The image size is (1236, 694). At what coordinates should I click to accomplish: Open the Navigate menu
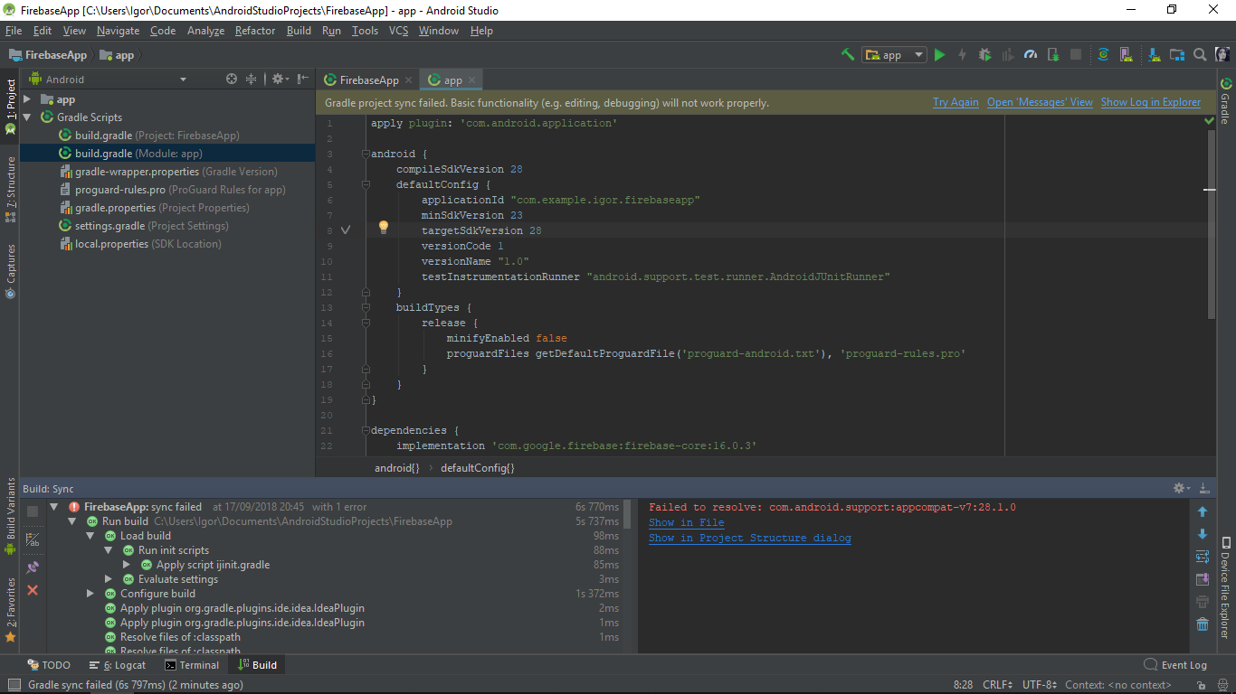point(119,31)
